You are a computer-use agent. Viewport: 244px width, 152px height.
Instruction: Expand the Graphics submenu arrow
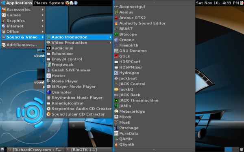pyautogui.click(x=43, y=21)
